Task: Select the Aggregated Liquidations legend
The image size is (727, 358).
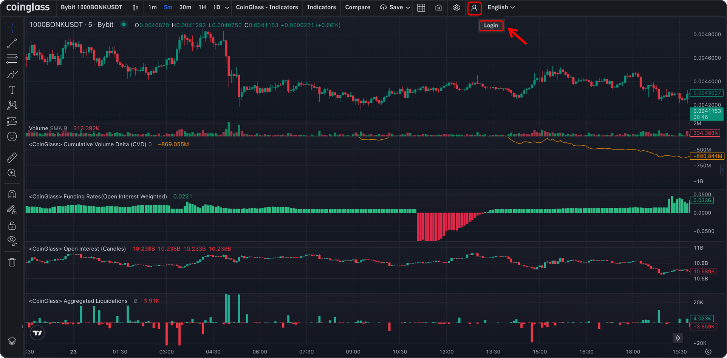Action: click(x=78, y=301)
